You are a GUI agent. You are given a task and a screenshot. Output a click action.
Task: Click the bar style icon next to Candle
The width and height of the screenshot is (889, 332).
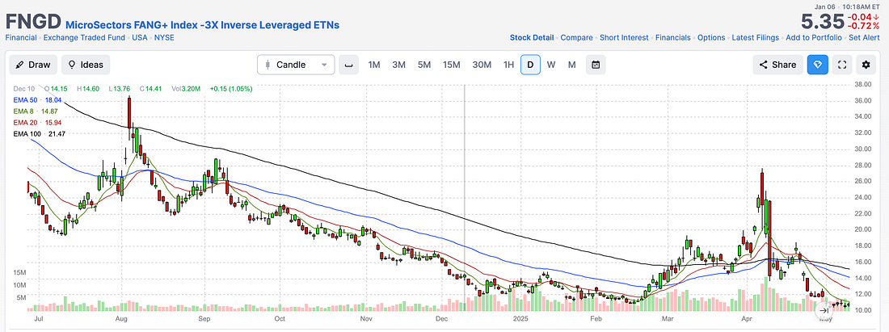pyautogui.click(x=348, y=65)
